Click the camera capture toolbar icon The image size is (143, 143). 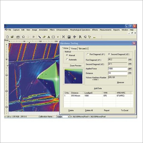(x=18, y=37)
